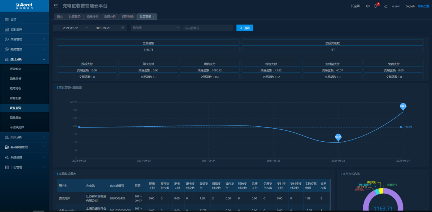Click the help question mark icon

click(x=385, y=6)
